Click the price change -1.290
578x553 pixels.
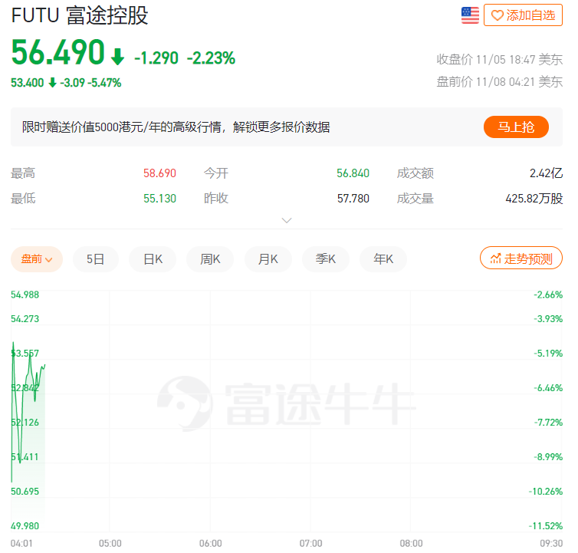tap(156, 58)
